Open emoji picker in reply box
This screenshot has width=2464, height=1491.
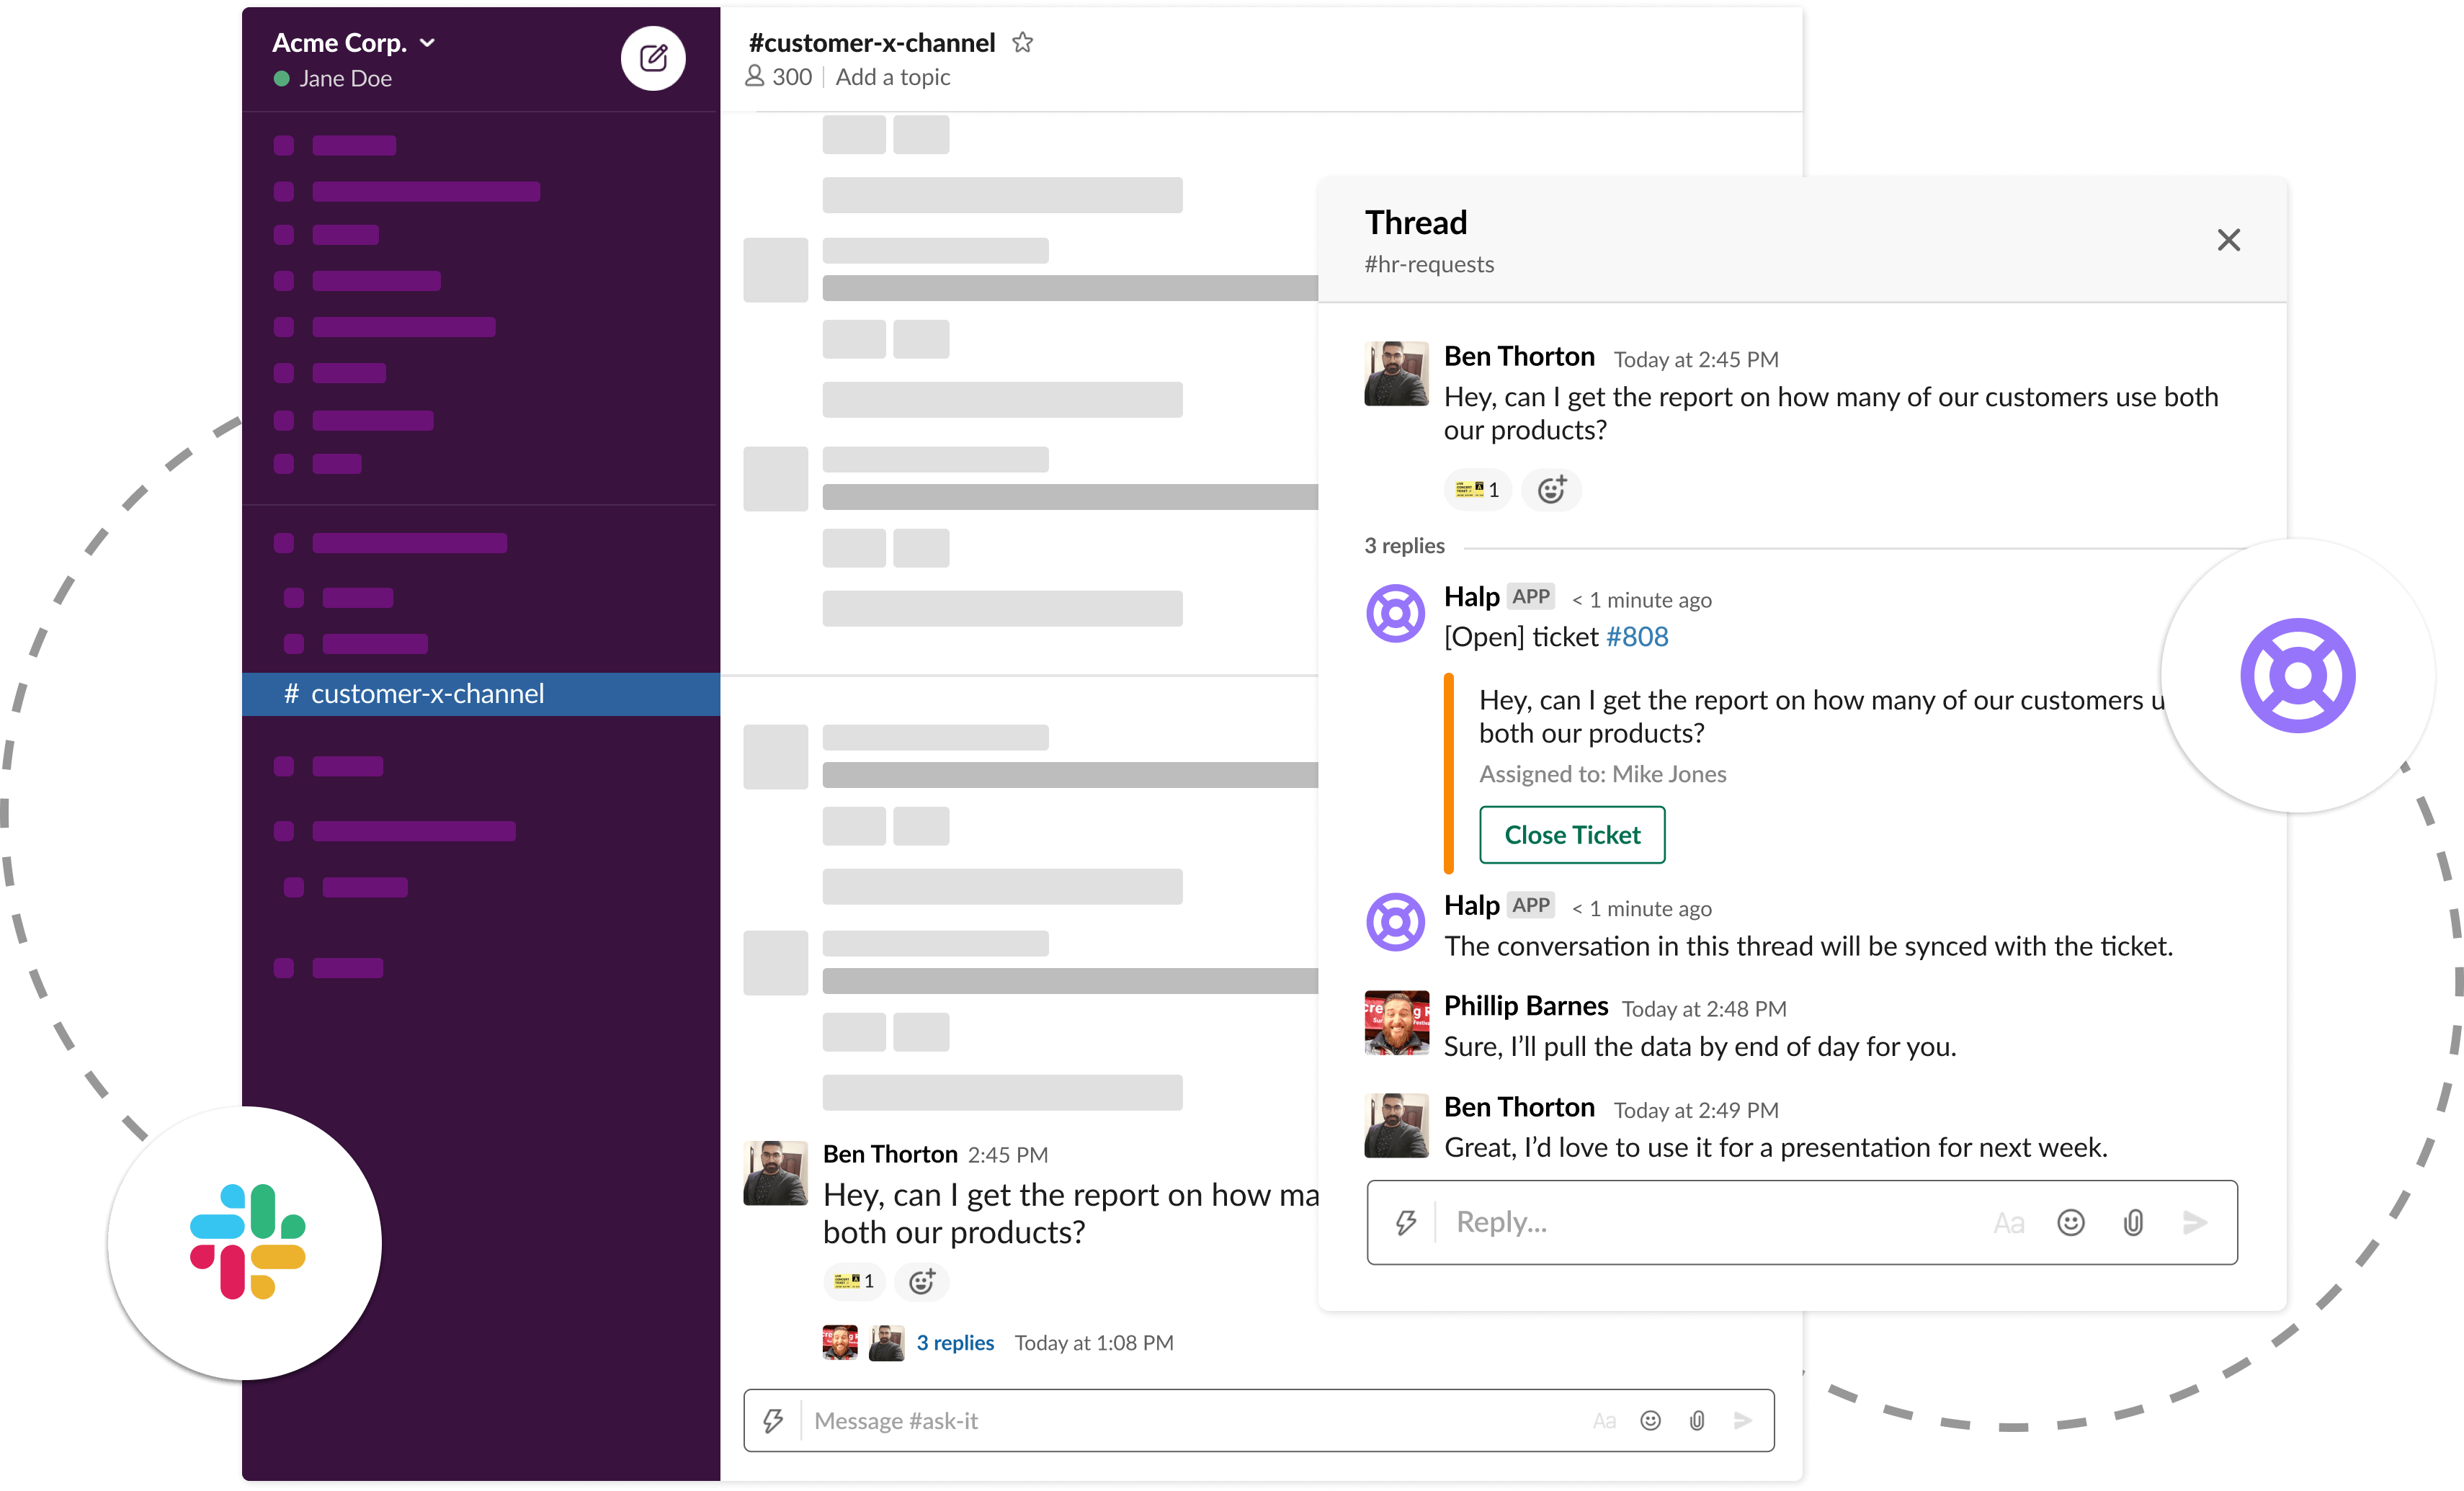coord(2071,1222)
